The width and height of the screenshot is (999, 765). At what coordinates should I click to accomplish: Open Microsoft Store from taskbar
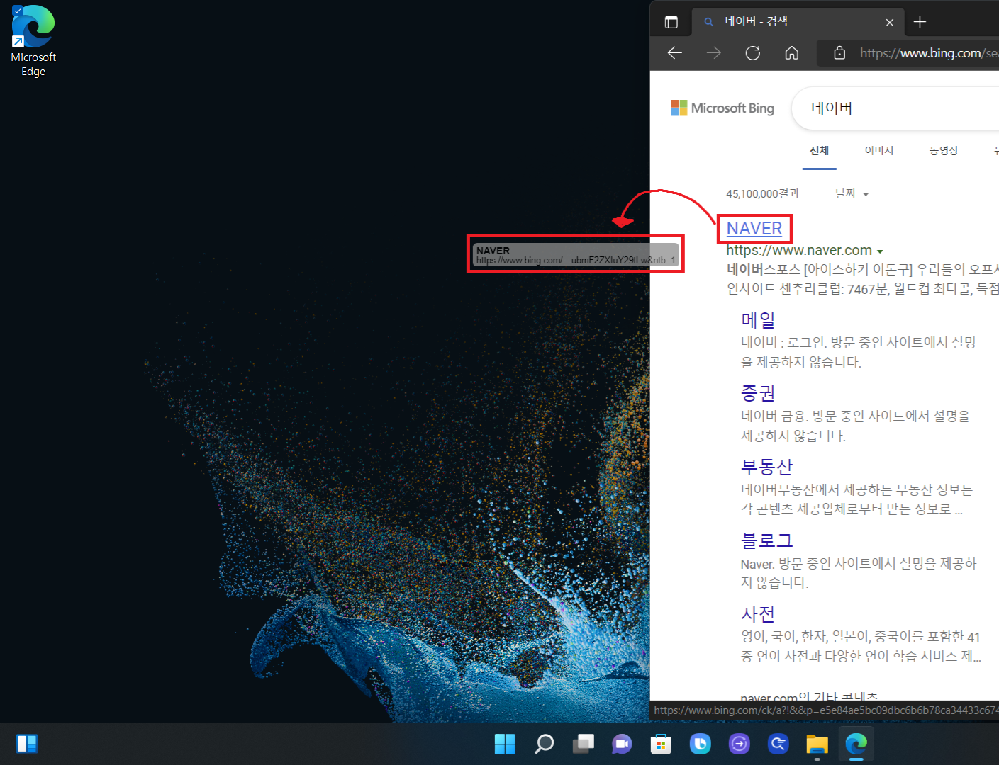click(661, 744)
